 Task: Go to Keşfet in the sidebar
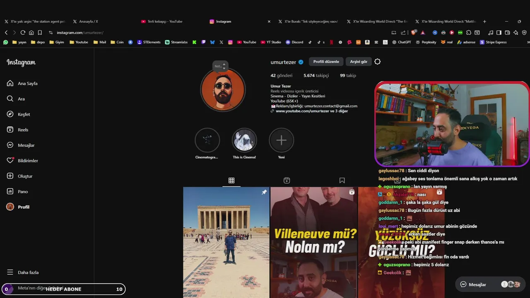(x=19, y=114)
